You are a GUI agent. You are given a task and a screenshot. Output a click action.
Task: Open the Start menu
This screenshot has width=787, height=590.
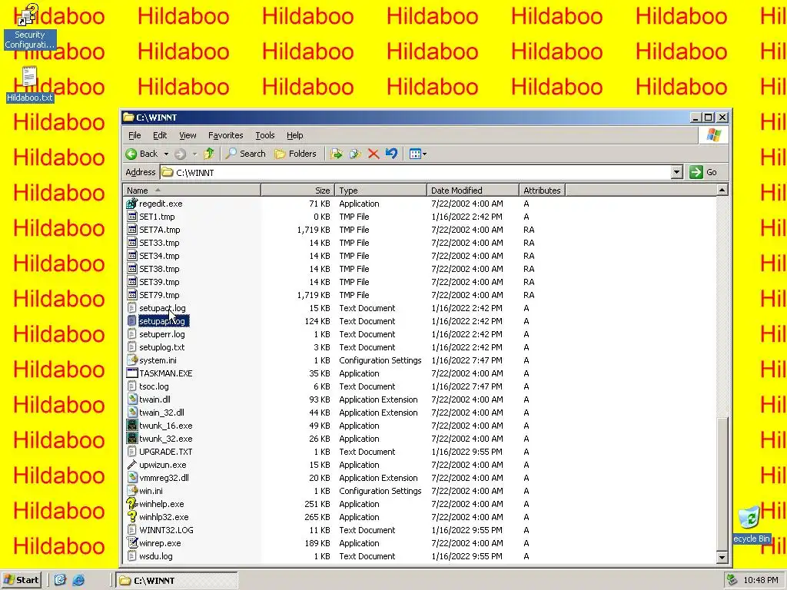point(22,580)
